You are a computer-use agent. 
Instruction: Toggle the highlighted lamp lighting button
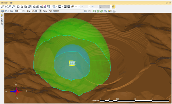pyautogui.click(x=113, y=7)
